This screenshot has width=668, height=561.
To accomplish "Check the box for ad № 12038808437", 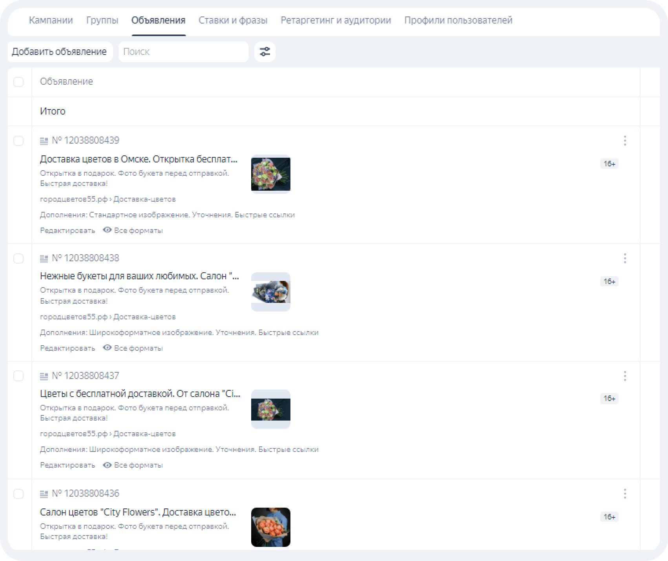I will (18, 376).
